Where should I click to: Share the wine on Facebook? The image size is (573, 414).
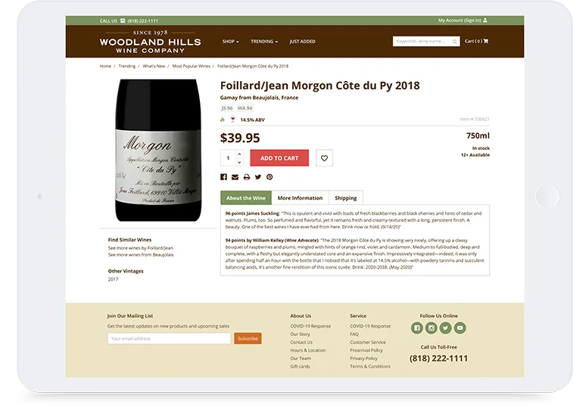pyautogui.click(x=224, y=177)
